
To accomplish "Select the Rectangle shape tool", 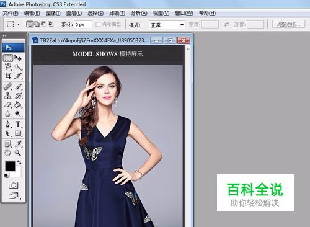I will click(18, 133).
